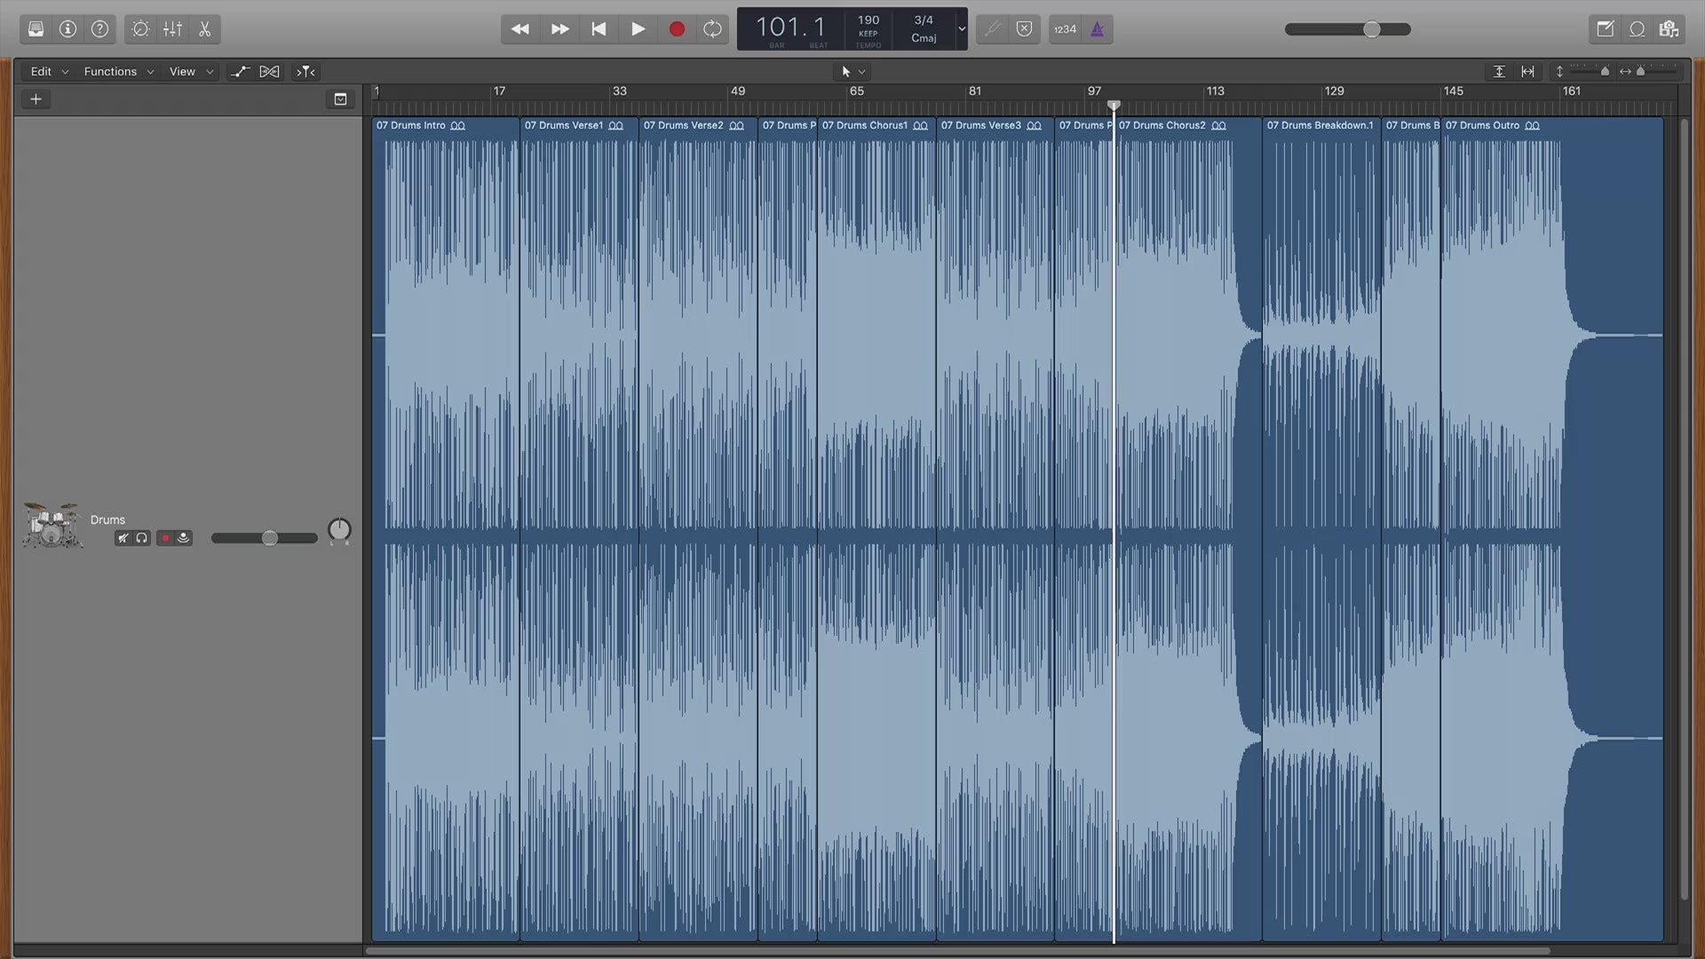1705x959 pixels.
Task: Open the Library panel
Action: point(36,29)
